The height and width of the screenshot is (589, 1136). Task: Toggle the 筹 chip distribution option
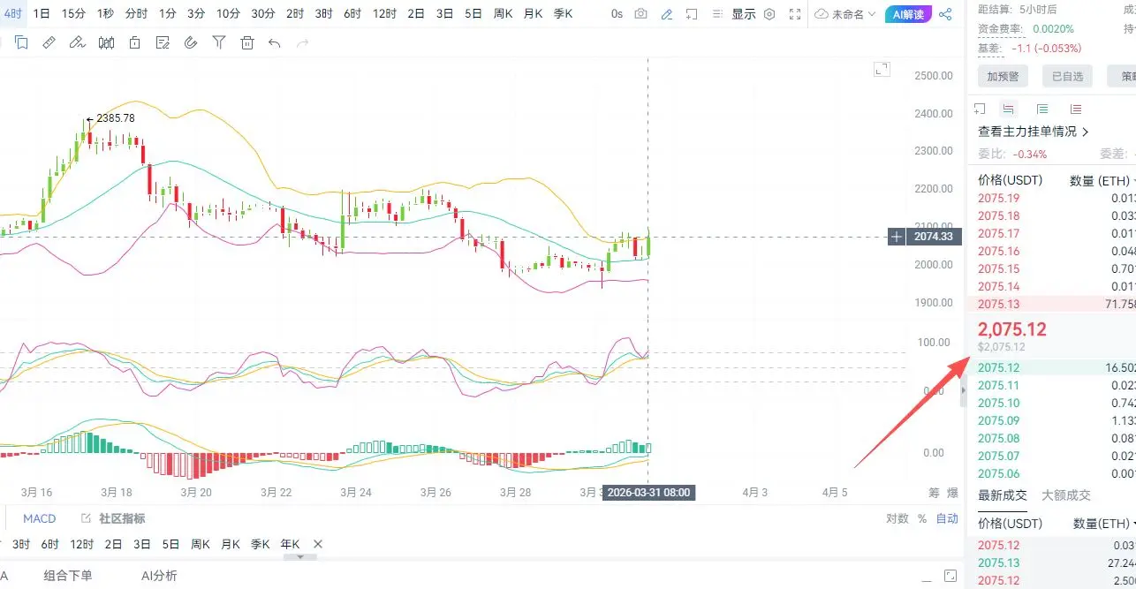coord(934,493)
